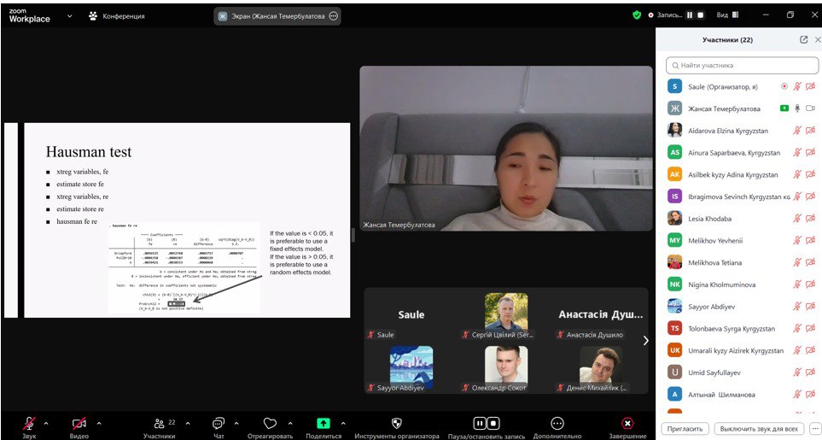Click the Участники participants icon
The image size is (822, 440).
tap(159, 423)
